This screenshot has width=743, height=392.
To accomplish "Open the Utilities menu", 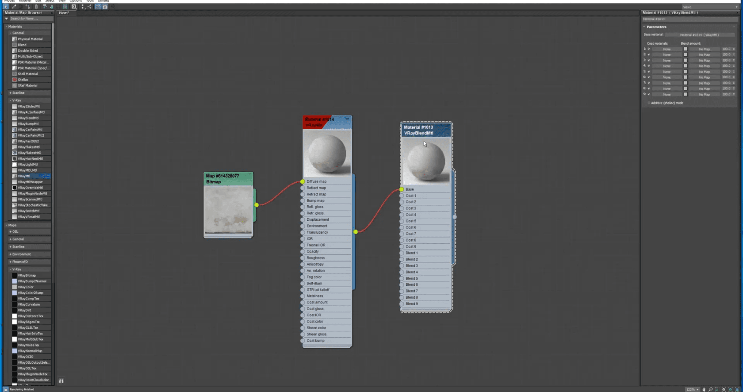I will pos(103,1).
